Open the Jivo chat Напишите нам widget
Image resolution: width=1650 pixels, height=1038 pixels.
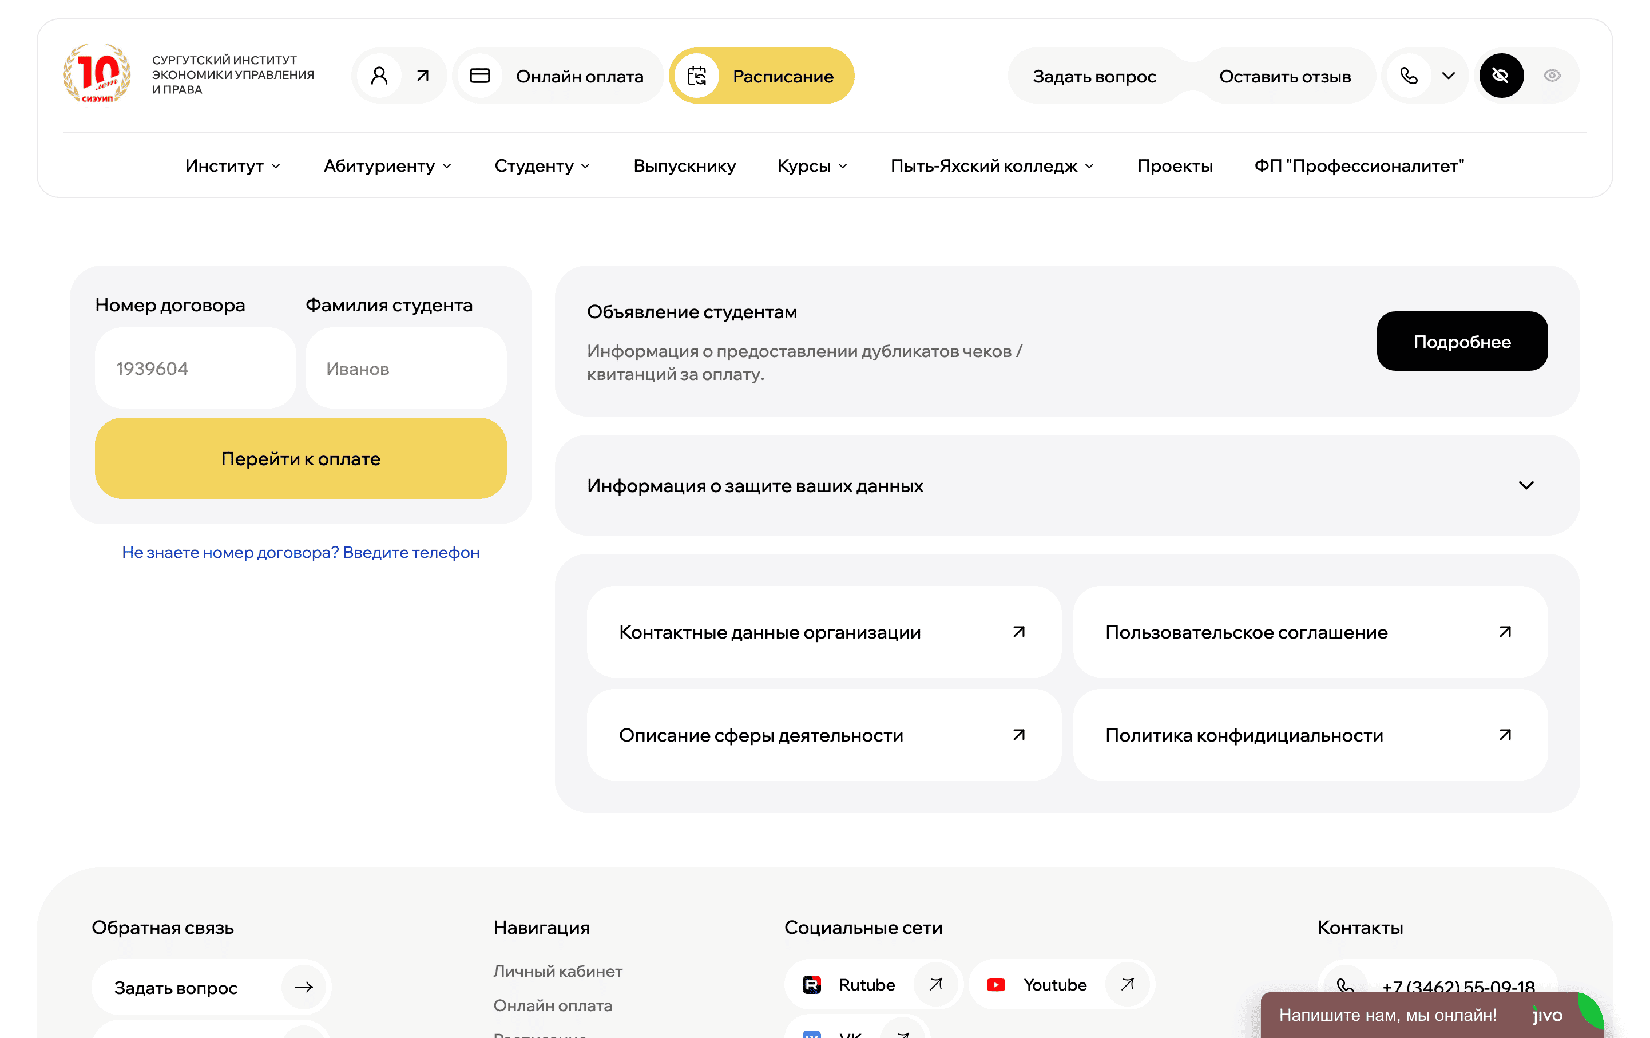[1432, 1015]
